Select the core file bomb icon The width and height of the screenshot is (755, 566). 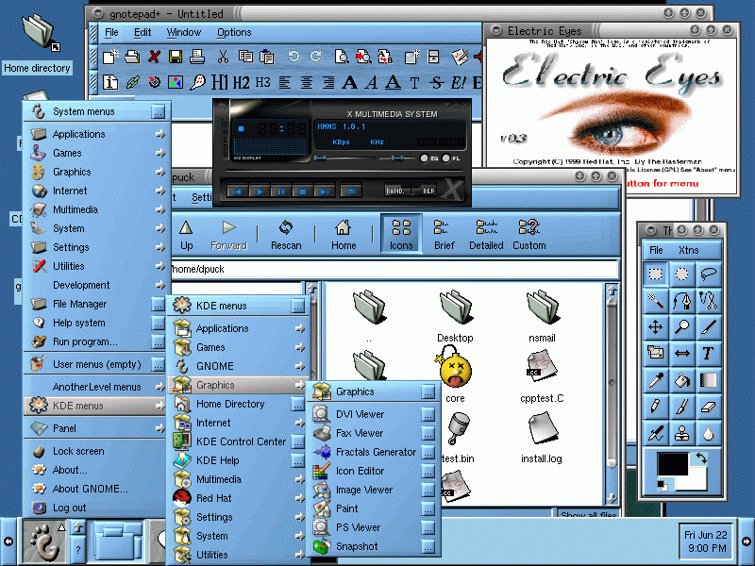coord(455,375)
